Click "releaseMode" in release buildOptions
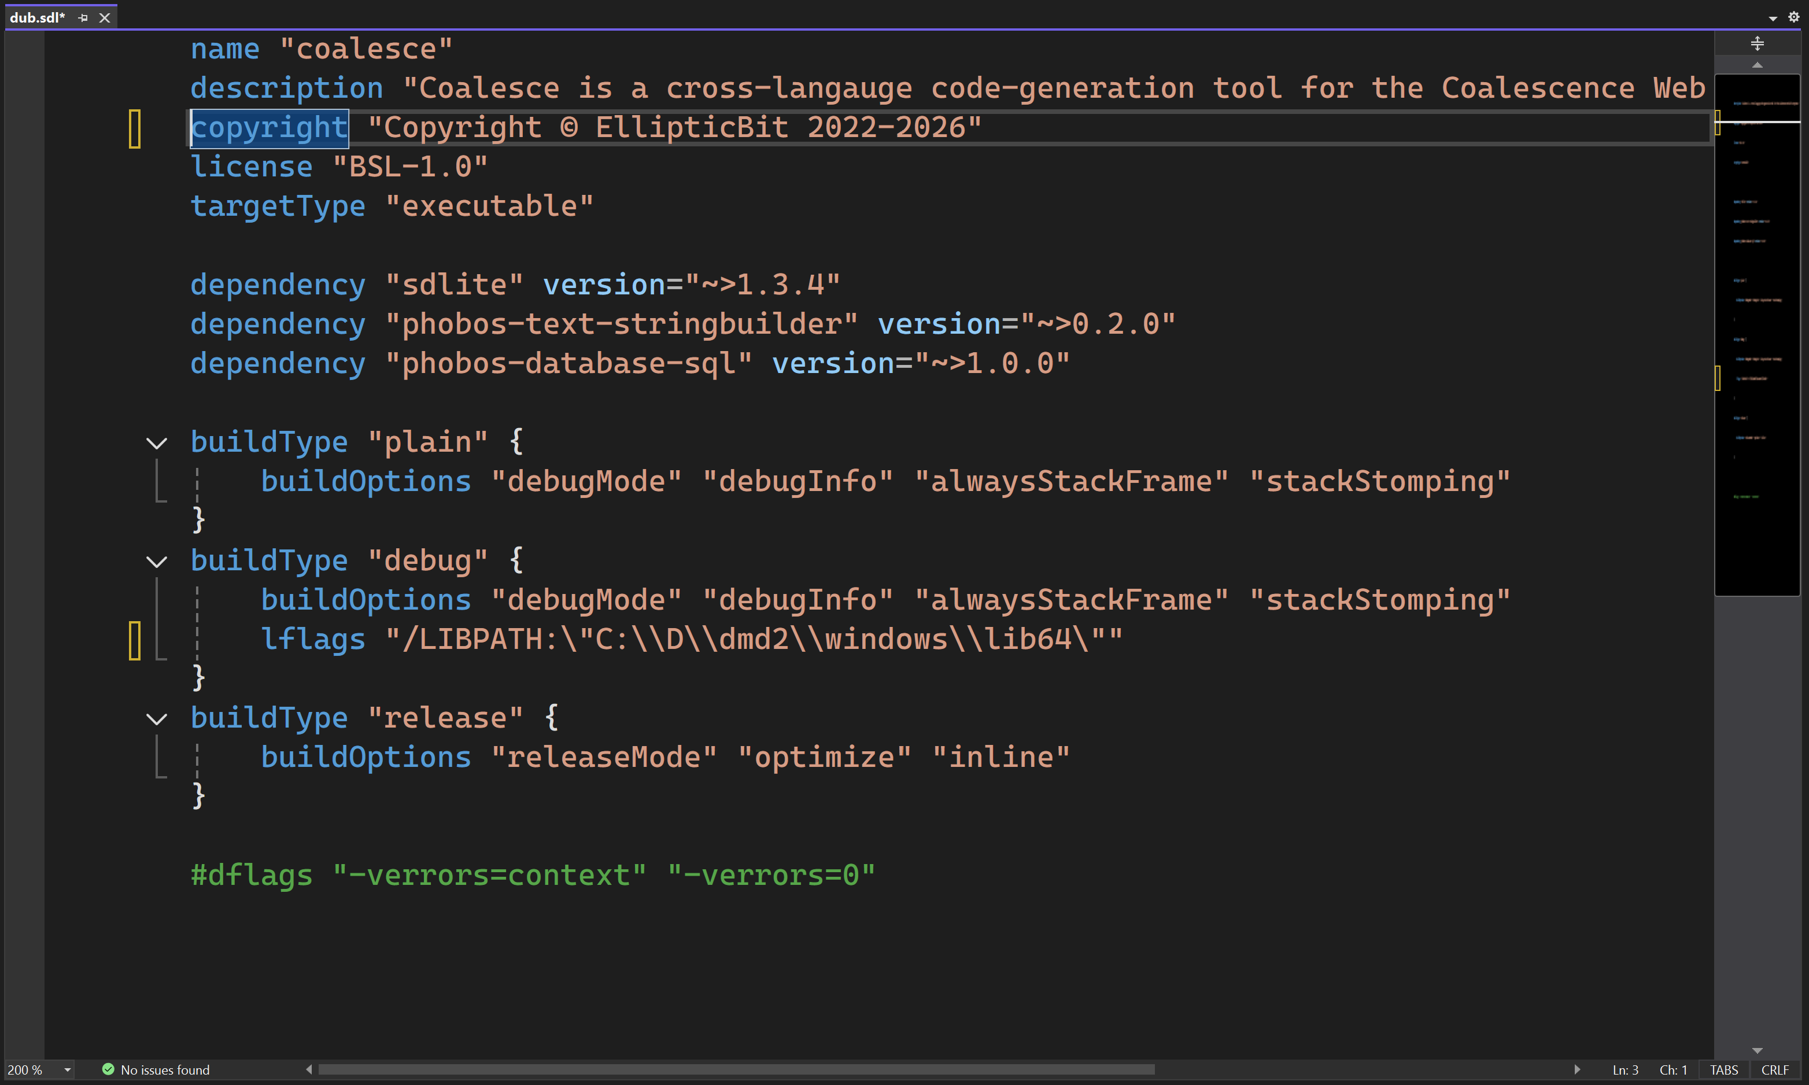1809x1085 pixels. click(x=604, y=756)
